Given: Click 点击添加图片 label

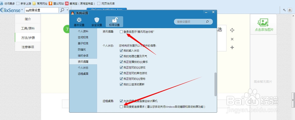Looking at the screenshot, I should 264,30.
